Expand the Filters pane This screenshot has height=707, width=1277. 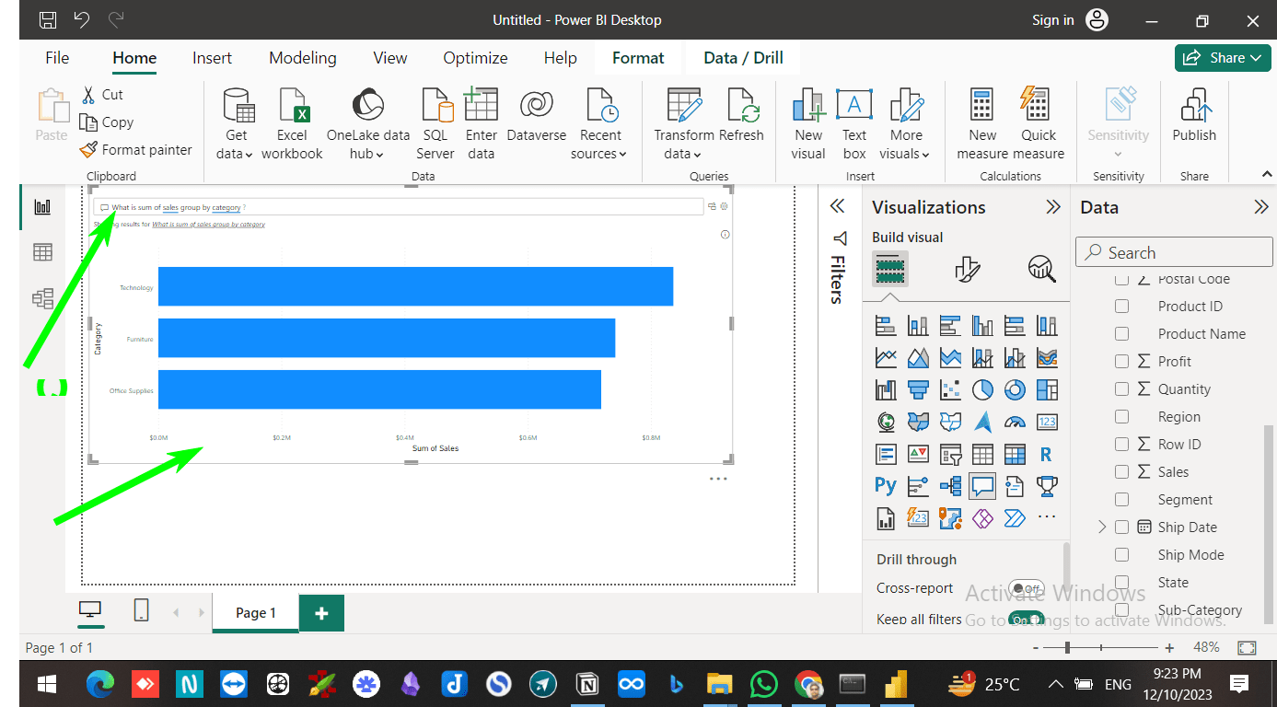(x=837, y=206)
